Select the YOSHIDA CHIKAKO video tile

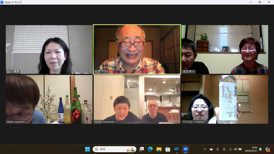click(225, 99)
